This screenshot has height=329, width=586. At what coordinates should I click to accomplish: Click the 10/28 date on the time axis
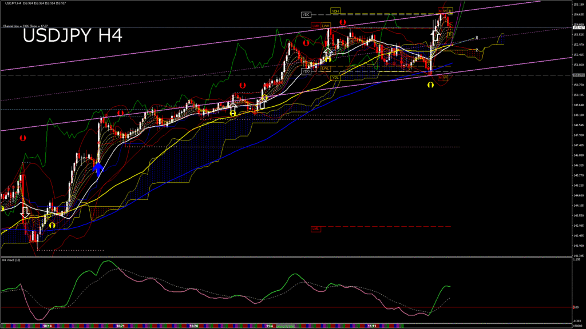pos(193,326)
